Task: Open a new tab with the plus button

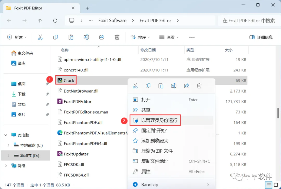Action: [x=87, y=8]
